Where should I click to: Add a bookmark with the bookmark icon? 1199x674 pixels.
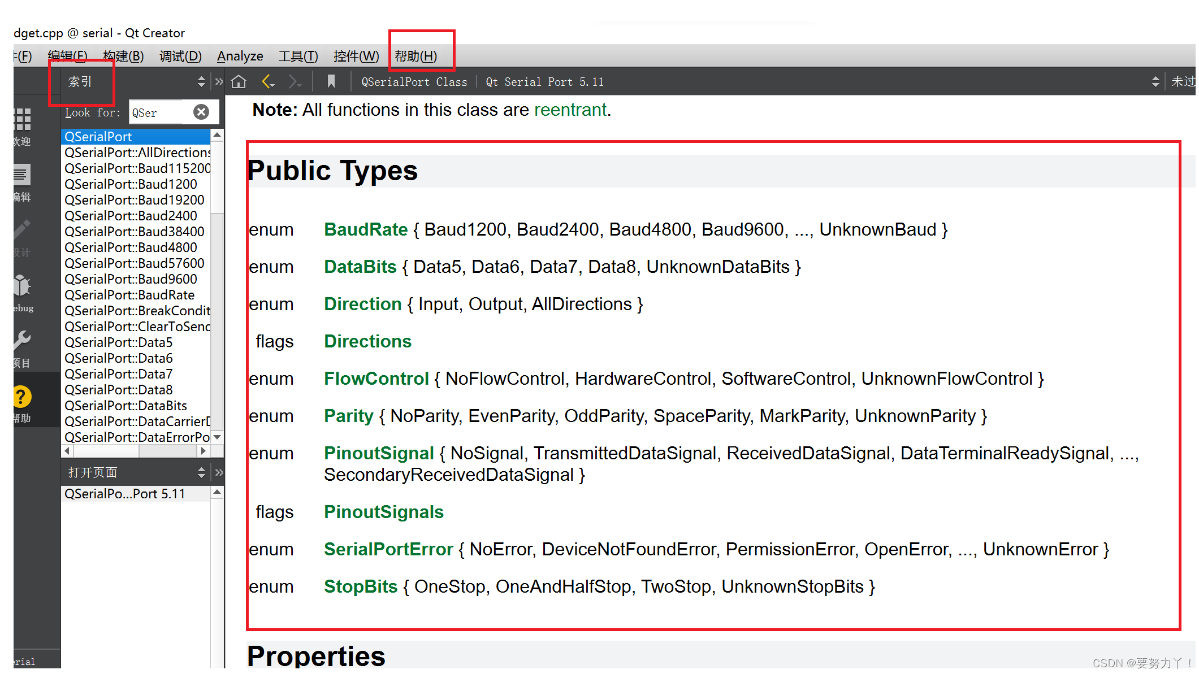(331, 82)
